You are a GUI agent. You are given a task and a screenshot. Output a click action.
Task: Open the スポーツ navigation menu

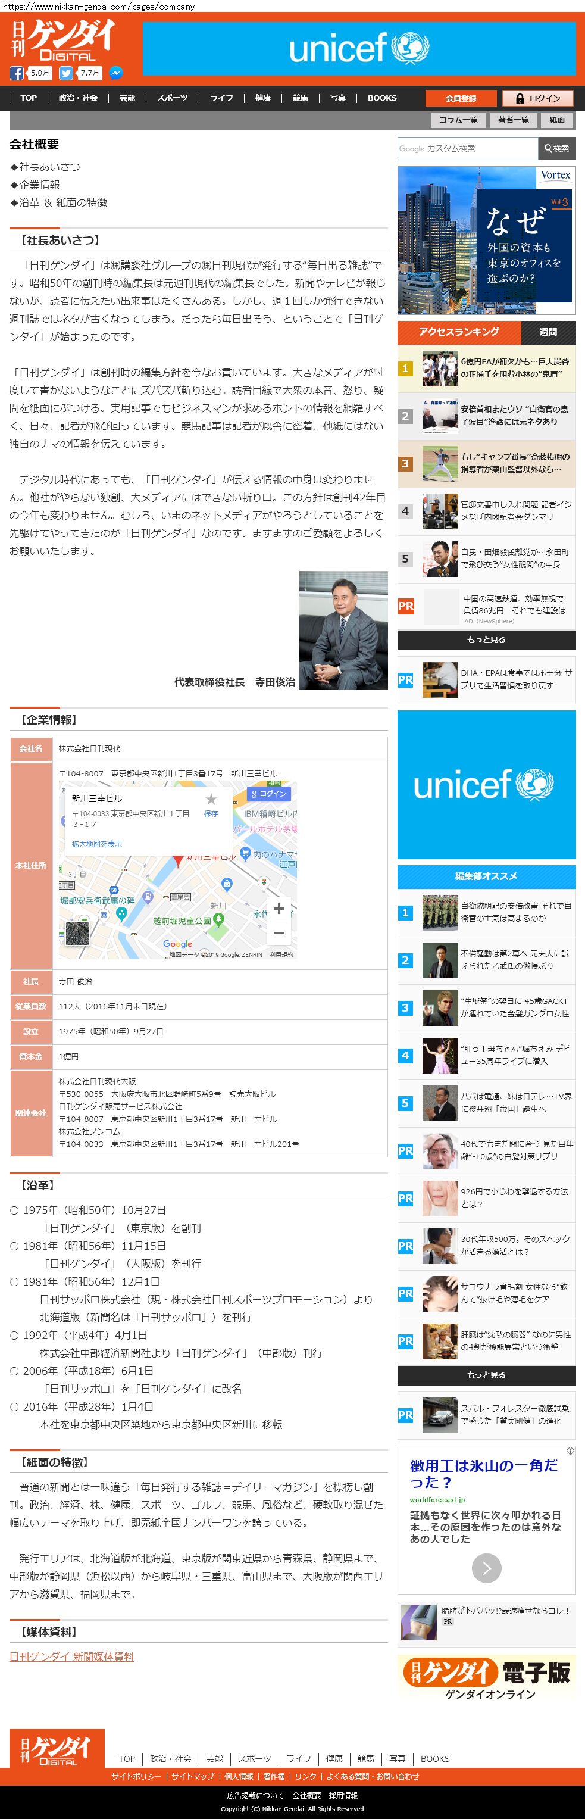tap(172, 98)
